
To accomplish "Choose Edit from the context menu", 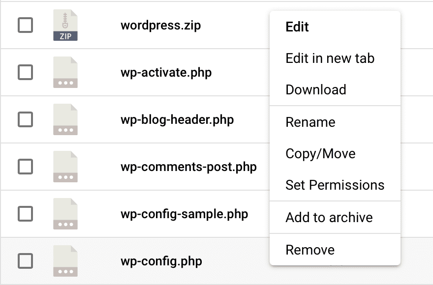I will 297,27.
